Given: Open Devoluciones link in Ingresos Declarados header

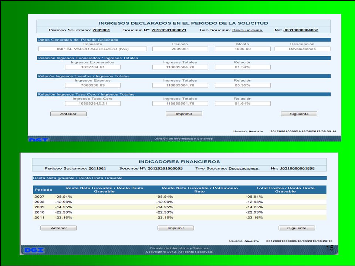Looking at the screenshot, I should tap(247, 30).
